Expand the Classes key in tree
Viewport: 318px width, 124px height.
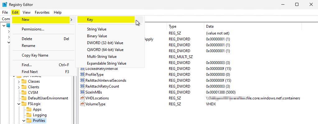point(19,81)
